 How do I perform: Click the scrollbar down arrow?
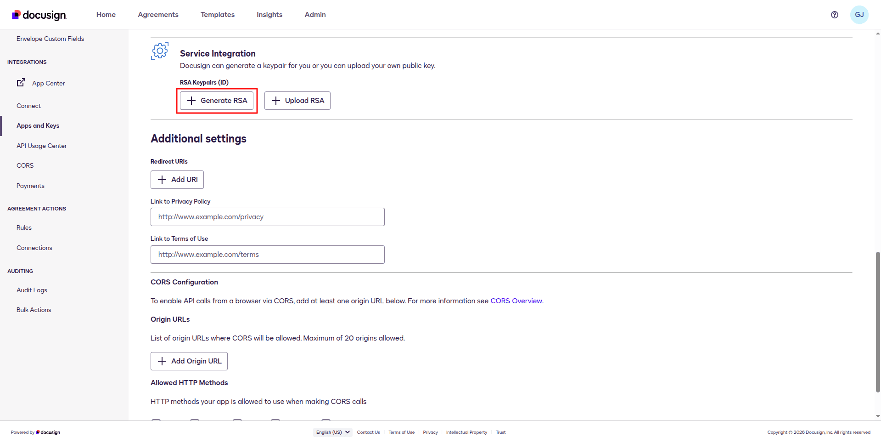(x=878, y=416)
